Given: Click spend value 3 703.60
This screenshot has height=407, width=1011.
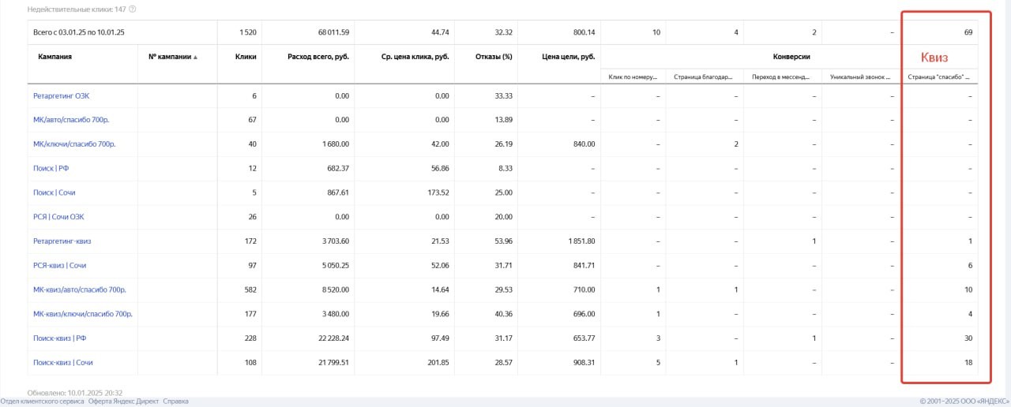Looking at the screenshot, I should tap(334, 241).
